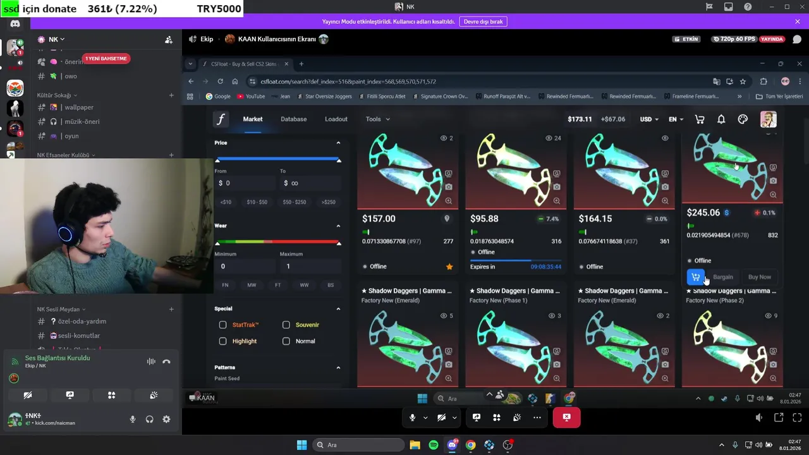Check the Souvenir filter checkbox
Image resolution: width=809 pixels, height=455 pixels.
(x=286, y=325)
